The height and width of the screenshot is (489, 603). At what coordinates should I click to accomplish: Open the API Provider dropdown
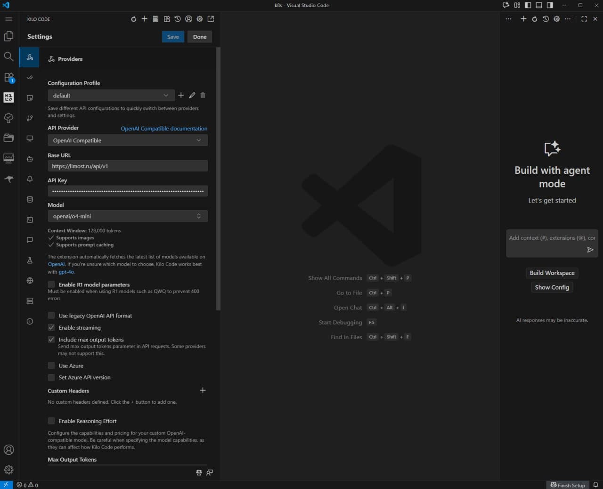click(x=127, y=140)
